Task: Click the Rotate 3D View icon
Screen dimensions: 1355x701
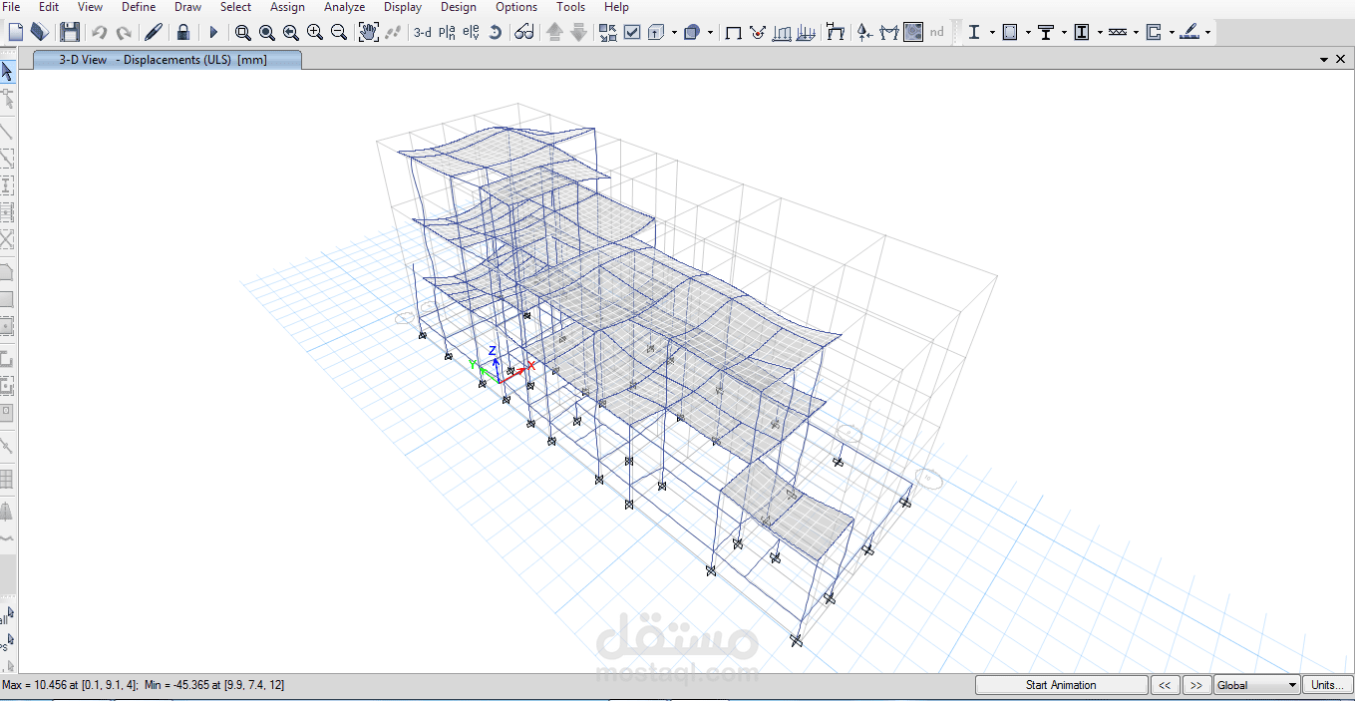Action: [x=495, y=32]
